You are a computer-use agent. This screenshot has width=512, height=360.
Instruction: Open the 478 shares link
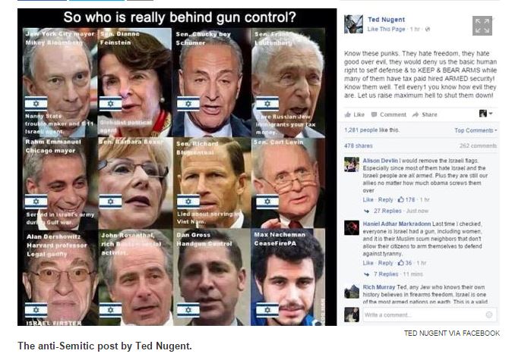[x=359, y=146]
